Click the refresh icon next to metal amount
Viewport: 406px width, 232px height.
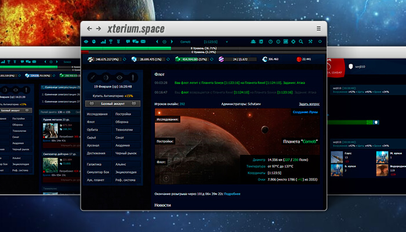[125, 59]
